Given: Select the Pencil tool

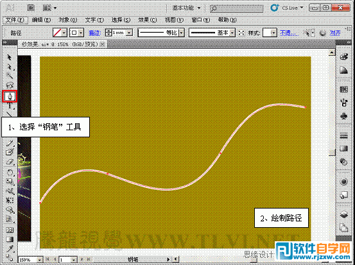Looking at the screenshot, I should point(10,143).
